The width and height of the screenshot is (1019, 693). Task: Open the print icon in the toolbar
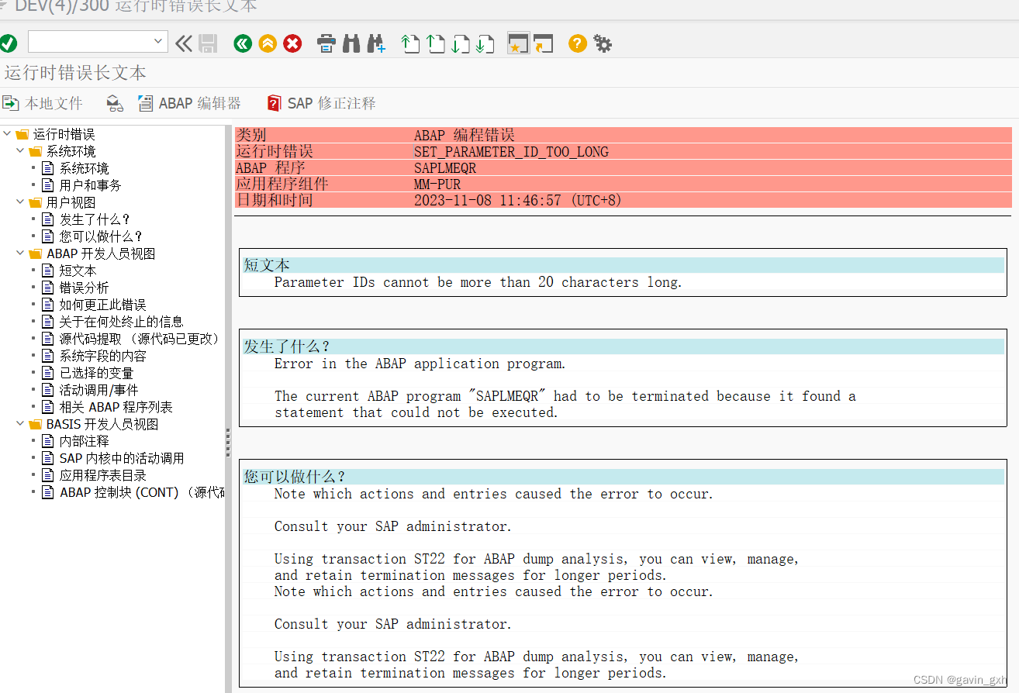pyautogui.click(x=326, y=43)
